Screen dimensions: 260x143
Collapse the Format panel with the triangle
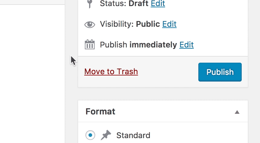(x=237, y=112)
